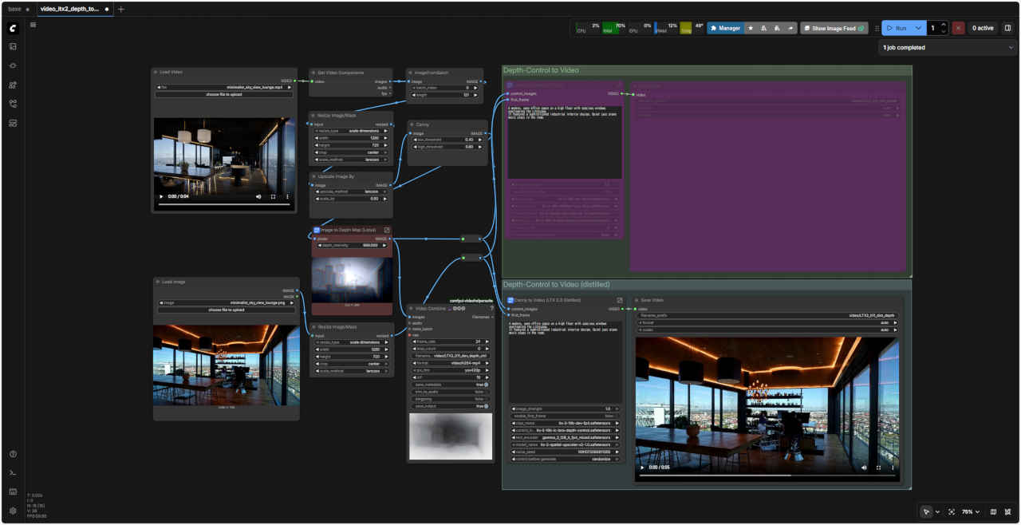Screen dimensions: 1021x525
Task: Toggle save_output in Video Combine node
Action: pos(485,406)
